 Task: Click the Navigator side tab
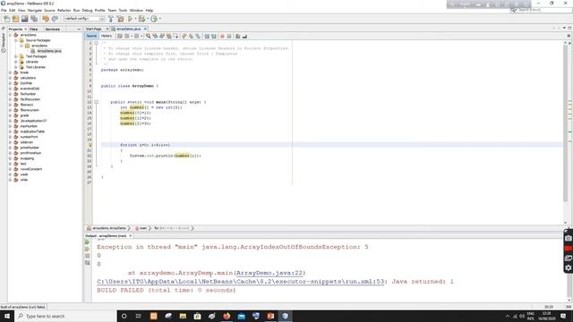pyautogui.click(x=4, y=43)
